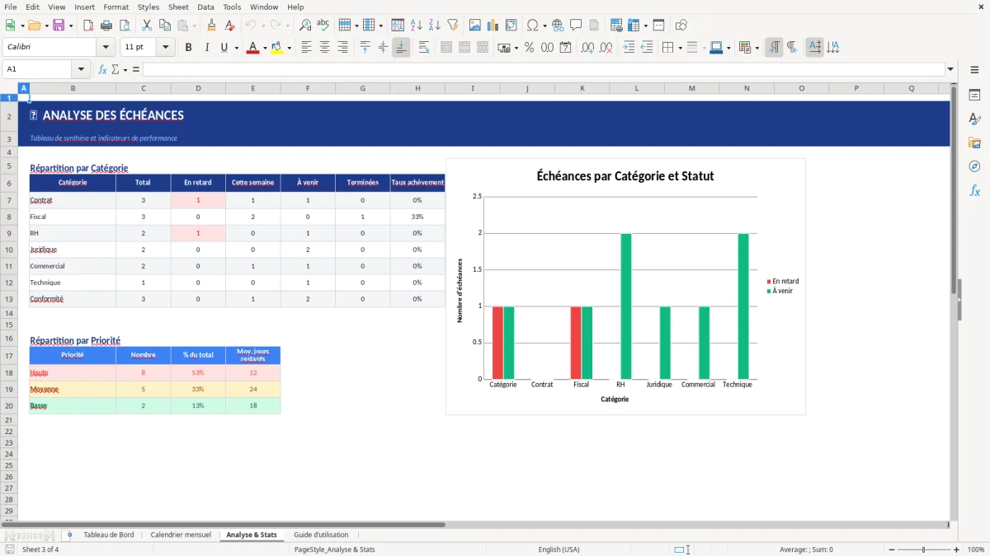Open the AutoFilter tool
This screenshot has height=556, width=990.
(452, 25)
